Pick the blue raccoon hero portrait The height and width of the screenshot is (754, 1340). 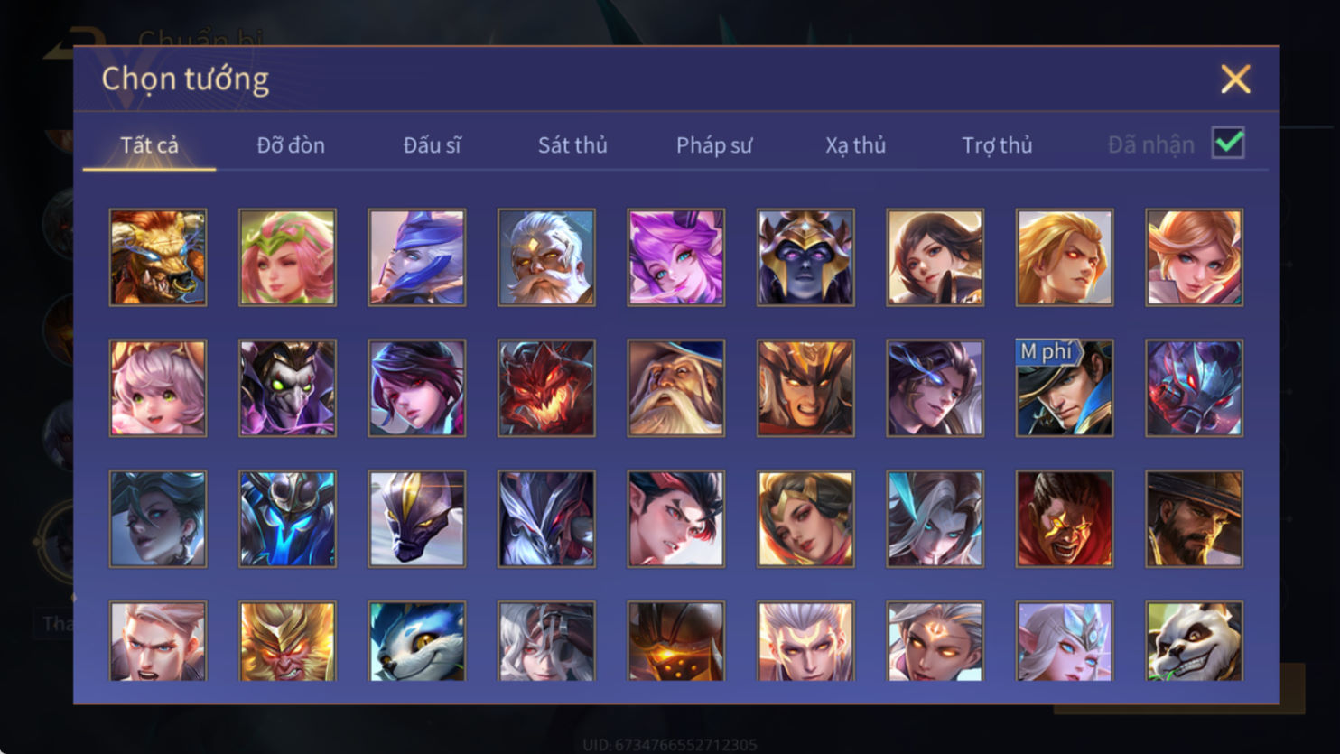(x=417, y=641)
